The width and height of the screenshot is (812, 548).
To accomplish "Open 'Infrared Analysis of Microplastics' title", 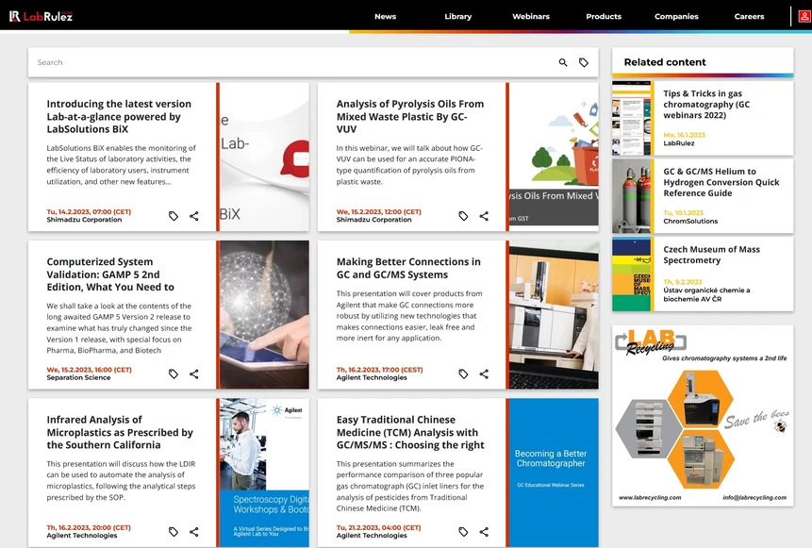I will coord(120,433).
